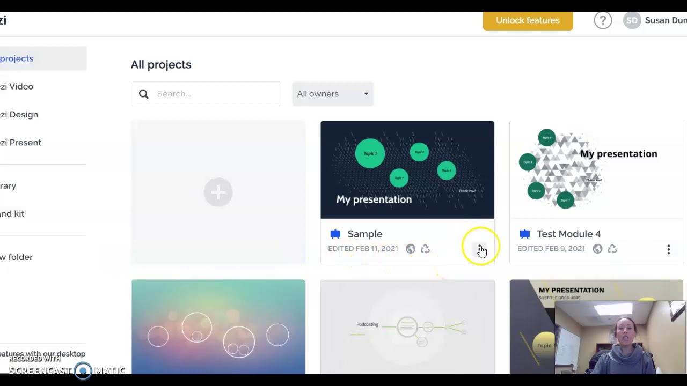Viewport: 687px width, 386px height.
Task: Open the Susan account name menu
Action: click(666, 20)
